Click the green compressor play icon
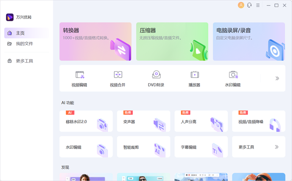Image resolution: width=292 pixels, height=181 pixels. pos(199,50)
